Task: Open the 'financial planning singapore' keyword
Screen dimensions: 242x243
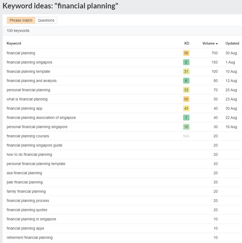Action: (x=29, y=62)
